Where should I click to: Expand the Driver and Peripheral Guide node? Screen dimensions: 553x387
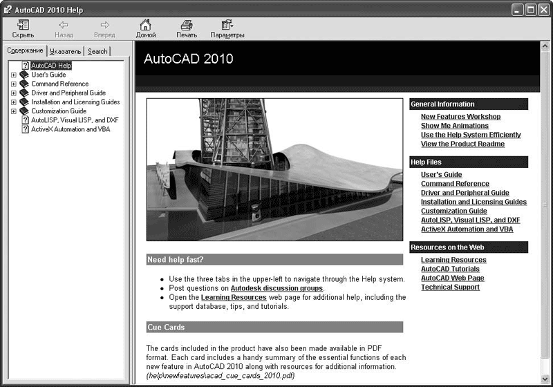coord(13,93)
